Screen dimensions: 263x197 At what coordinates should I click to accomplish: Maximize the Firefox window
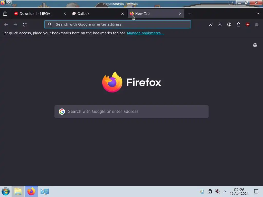click(x=246, y=3)
